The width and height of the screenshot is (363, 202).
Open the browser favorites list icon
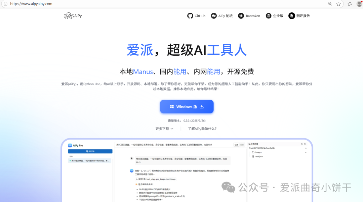click(350, 4)
